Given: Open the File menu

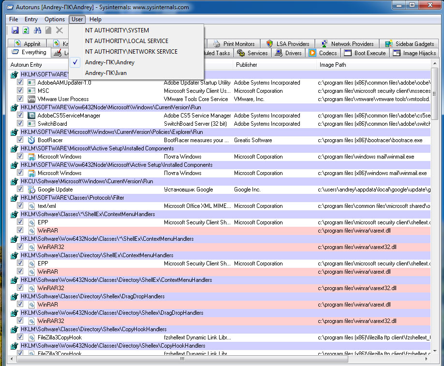Looking at the screenshot, I should (14, 19).
